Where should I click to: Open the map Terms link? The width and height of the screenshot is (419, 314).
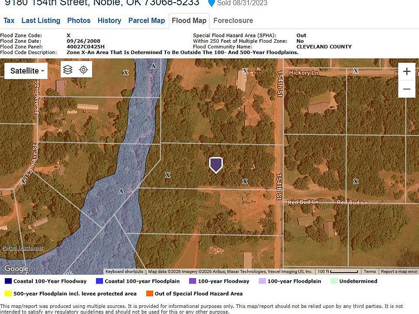(x=370, y=272)
